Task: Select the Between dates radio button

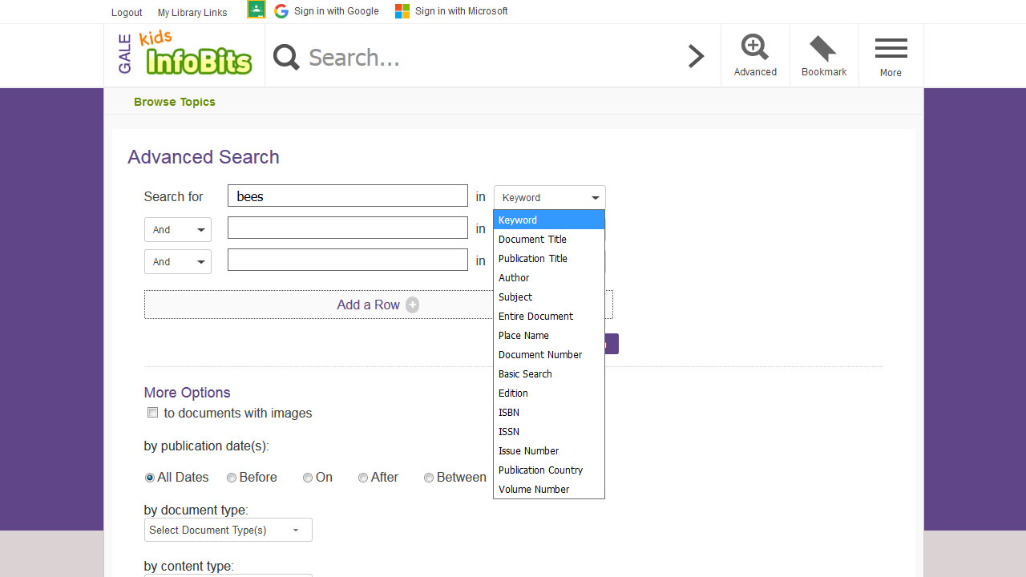Action: pyautogui.click(x=429, y=478)
